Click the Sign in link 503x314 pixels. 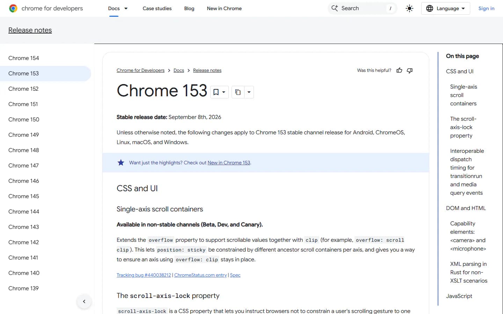click(486, 8)
